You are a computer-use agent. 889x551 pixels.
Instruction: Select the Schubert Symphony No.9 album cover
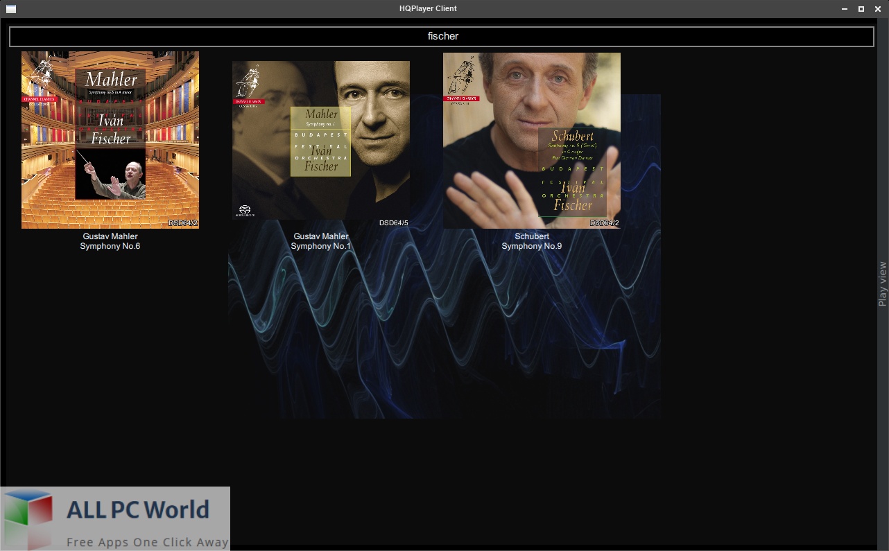pos(532,141)
